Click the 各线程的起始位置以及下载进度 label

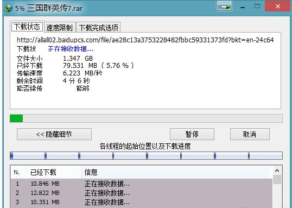tap(145, 146)
